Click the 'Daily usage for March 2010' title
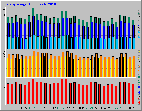This screenshot has height=111, width=142. 31,4
